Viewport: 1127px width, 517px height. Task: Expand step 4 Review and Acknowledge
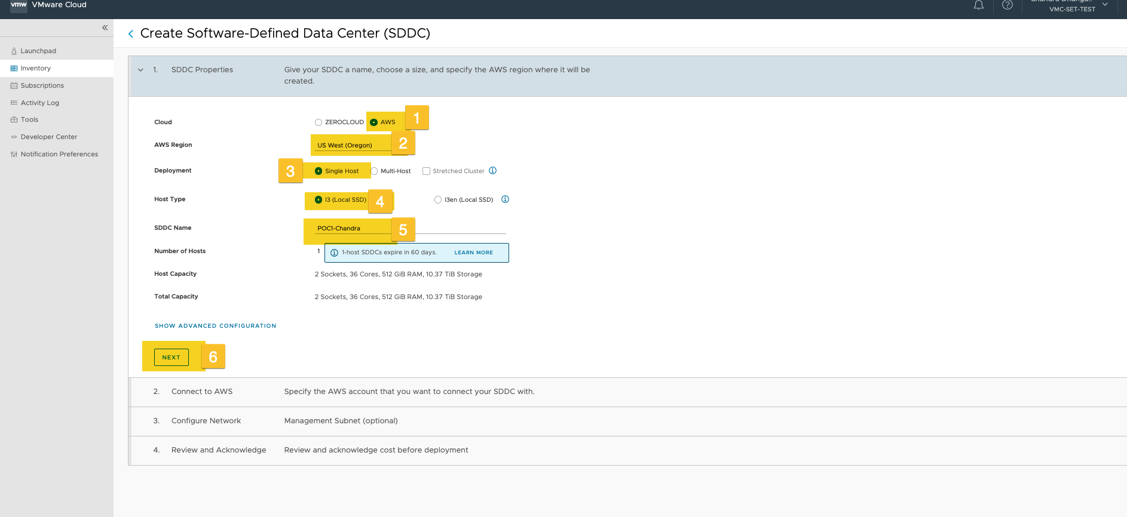point(627,451)
